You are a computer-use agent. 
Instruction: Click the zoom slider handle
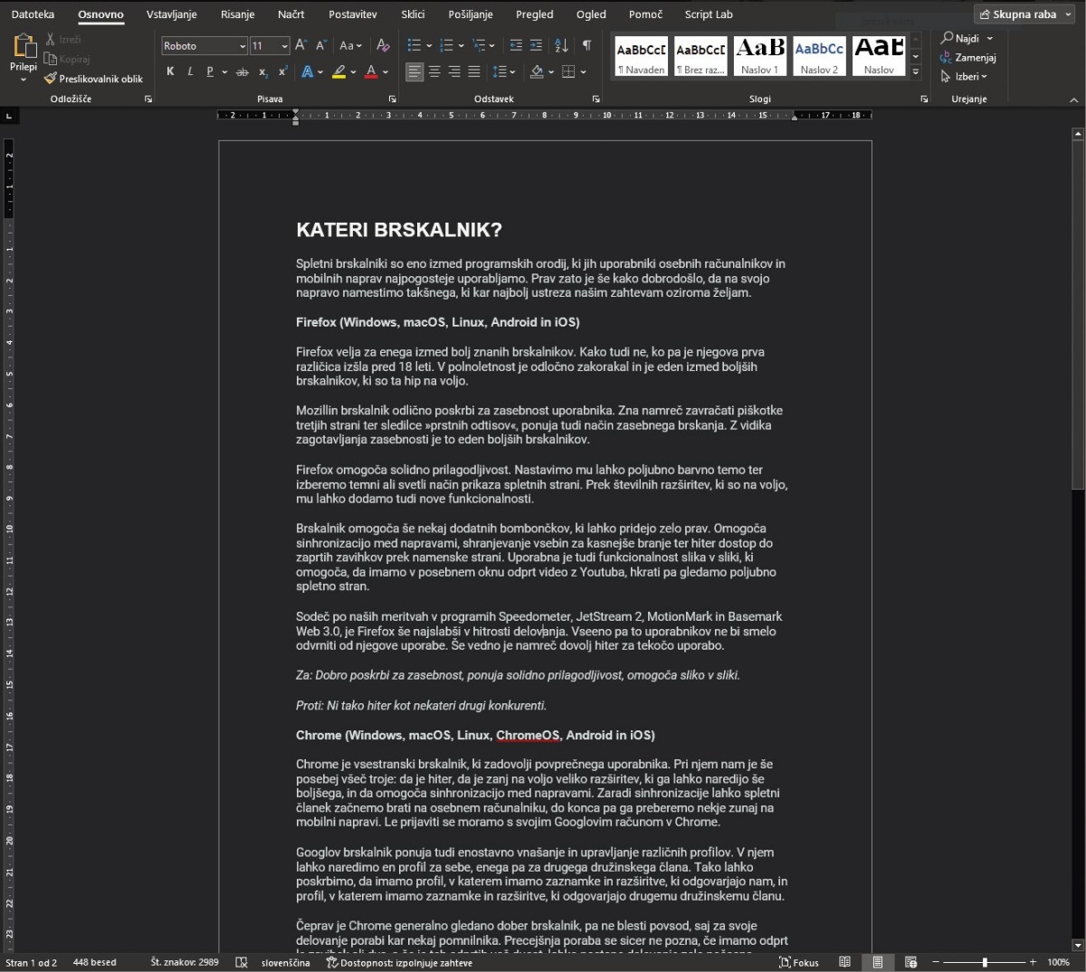point(985,962)
